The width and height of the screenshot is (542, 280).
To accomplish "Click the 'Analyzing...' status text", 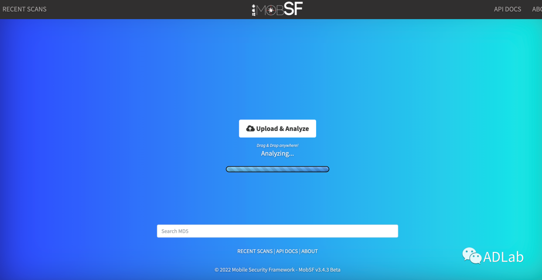I will [277, 154].
